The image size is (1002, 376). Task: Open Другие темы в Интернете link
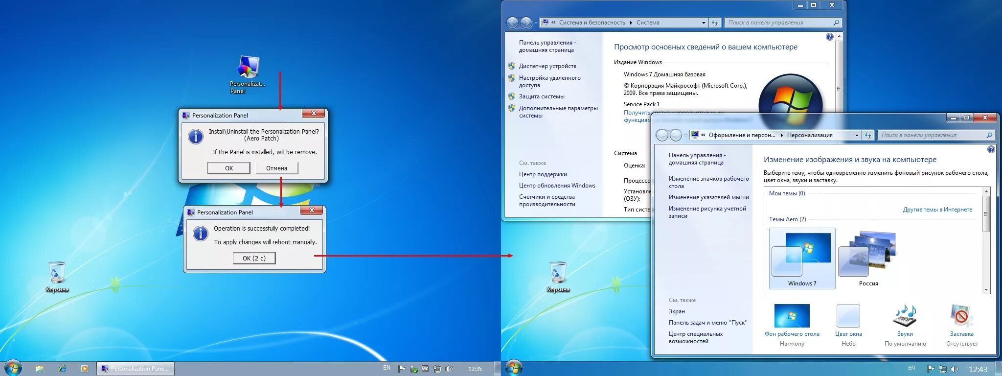coord(937,210)
